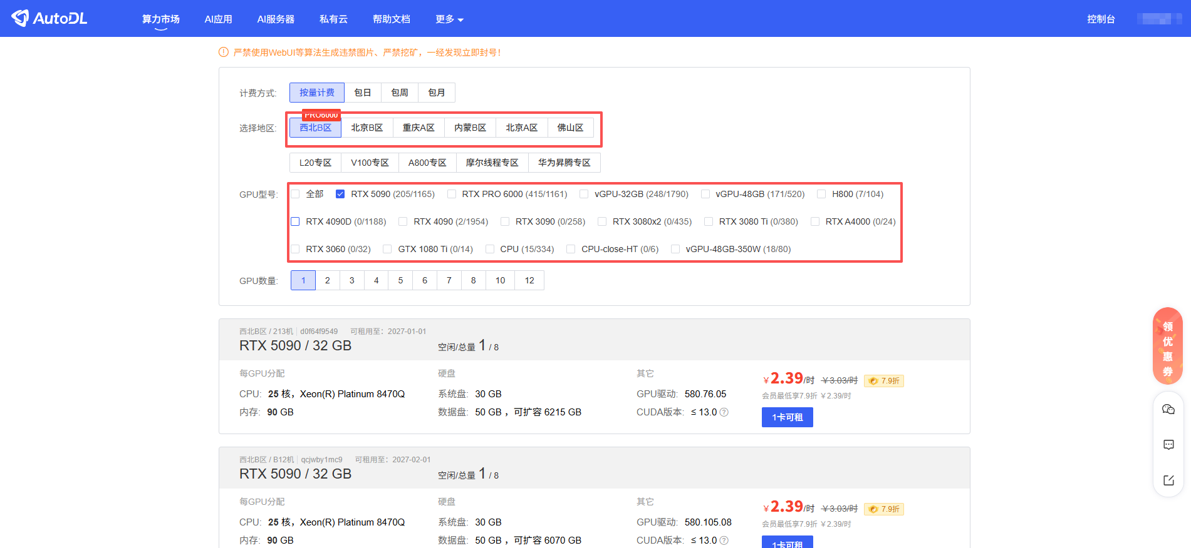Select the A800专区 zone

click(x=427, y=163)
